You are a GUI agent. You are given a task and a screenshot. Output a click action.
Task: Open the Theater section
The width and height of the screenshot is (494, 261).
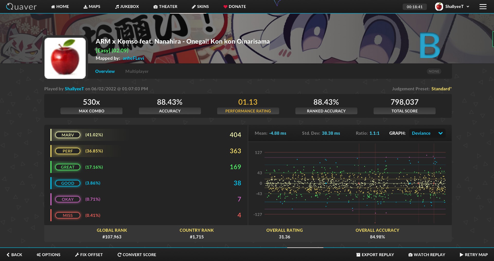point(165,7)
